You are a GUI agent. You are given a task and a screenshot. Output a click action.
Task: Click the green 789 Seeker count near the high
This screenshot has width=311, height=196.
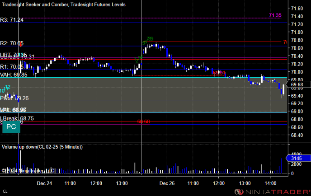(x=150, y=39)
